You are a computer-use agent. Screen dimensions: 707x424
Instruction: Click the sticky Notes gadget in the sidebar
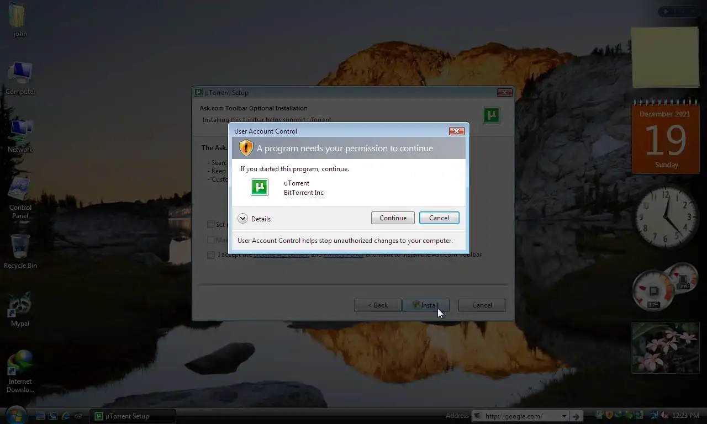pos(665,57)
